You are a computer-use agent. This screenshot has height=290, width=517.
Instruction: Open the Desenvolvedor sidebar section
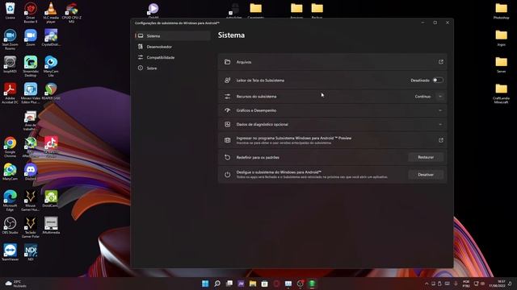coord(172,47)
